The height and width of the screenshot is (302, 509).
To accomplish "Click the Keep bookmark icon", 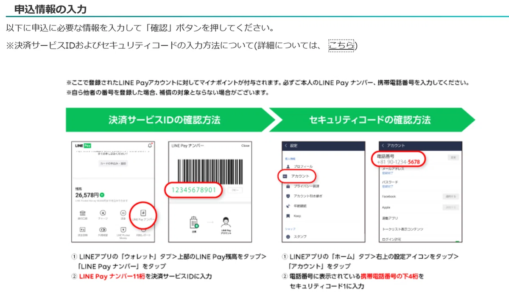I will coord(288,216).
